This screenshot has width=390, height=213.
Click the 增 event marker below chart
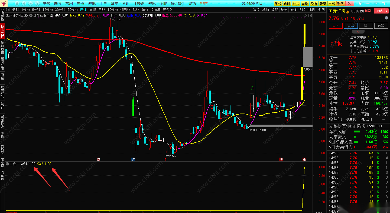point(281,159)
